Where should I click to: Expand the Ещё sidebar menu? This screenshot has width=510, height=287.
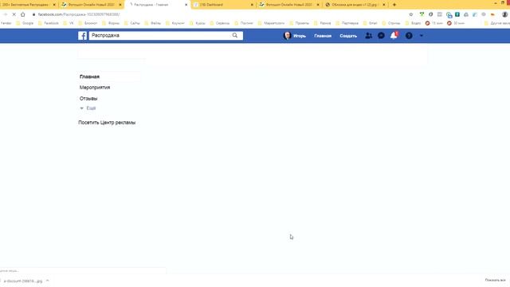coord(88,108)
